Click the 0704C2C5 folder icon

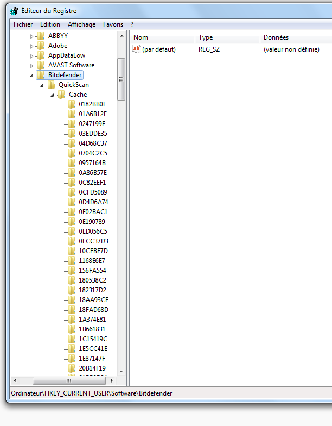coord(72,153)
